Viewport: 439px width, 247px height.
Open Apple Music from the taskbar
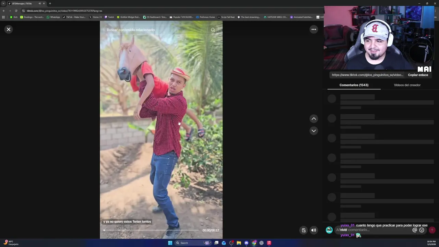[269, 243]
